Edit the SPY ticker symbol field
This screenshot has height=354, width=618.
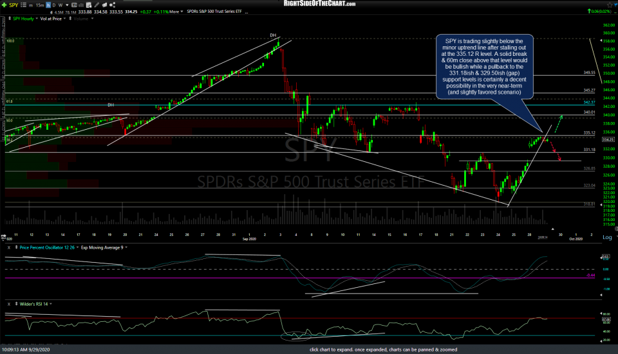click(14, 5)
